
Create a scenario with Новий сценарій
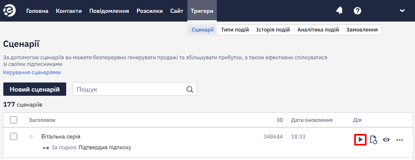click(x=35, y=89)
